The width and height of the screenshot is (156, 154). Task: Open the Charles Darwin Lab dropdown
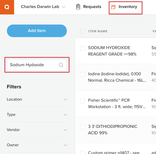tap(43, 7)
